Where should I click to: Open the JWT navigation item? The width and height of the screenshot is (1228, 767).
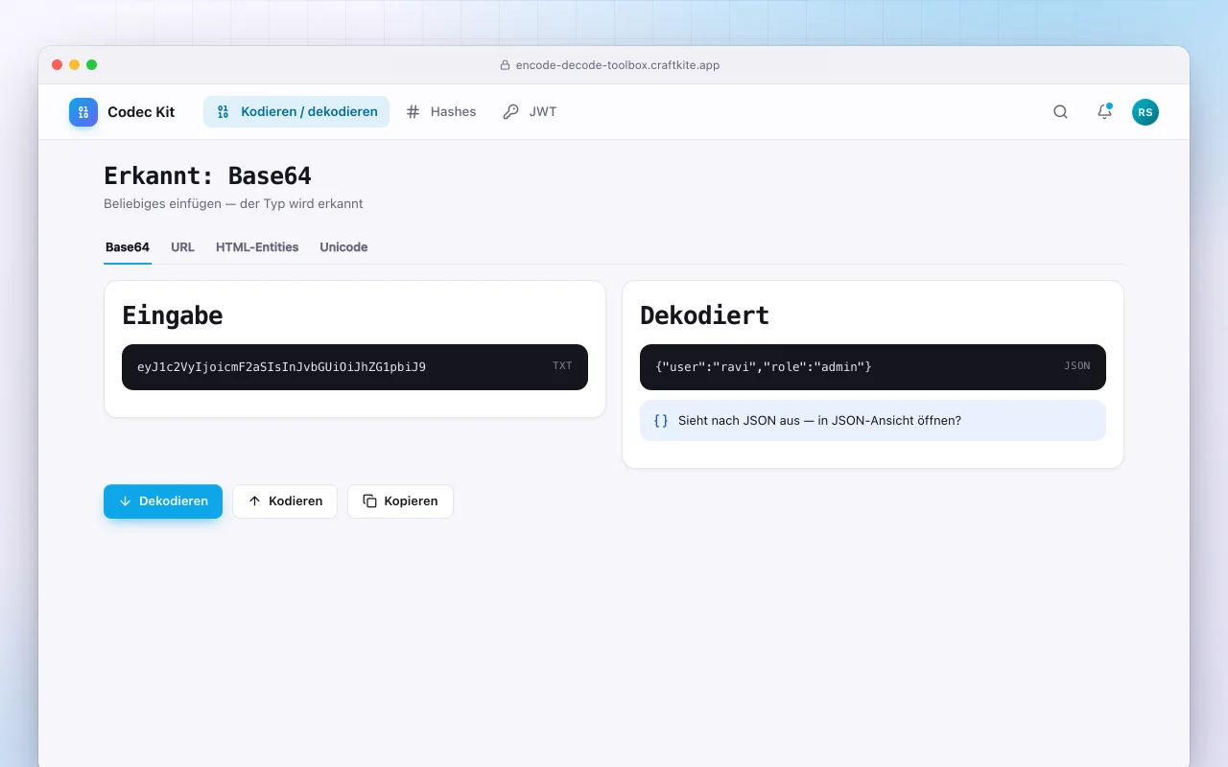coord(530,112)
